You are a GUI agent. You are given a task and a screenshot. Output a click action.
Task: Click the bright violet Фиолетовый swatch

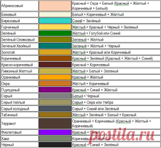(x=55, y=132)
